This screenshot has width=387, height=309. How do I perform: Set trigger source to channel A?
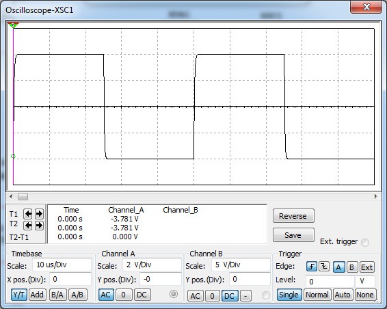pos(338,267)
